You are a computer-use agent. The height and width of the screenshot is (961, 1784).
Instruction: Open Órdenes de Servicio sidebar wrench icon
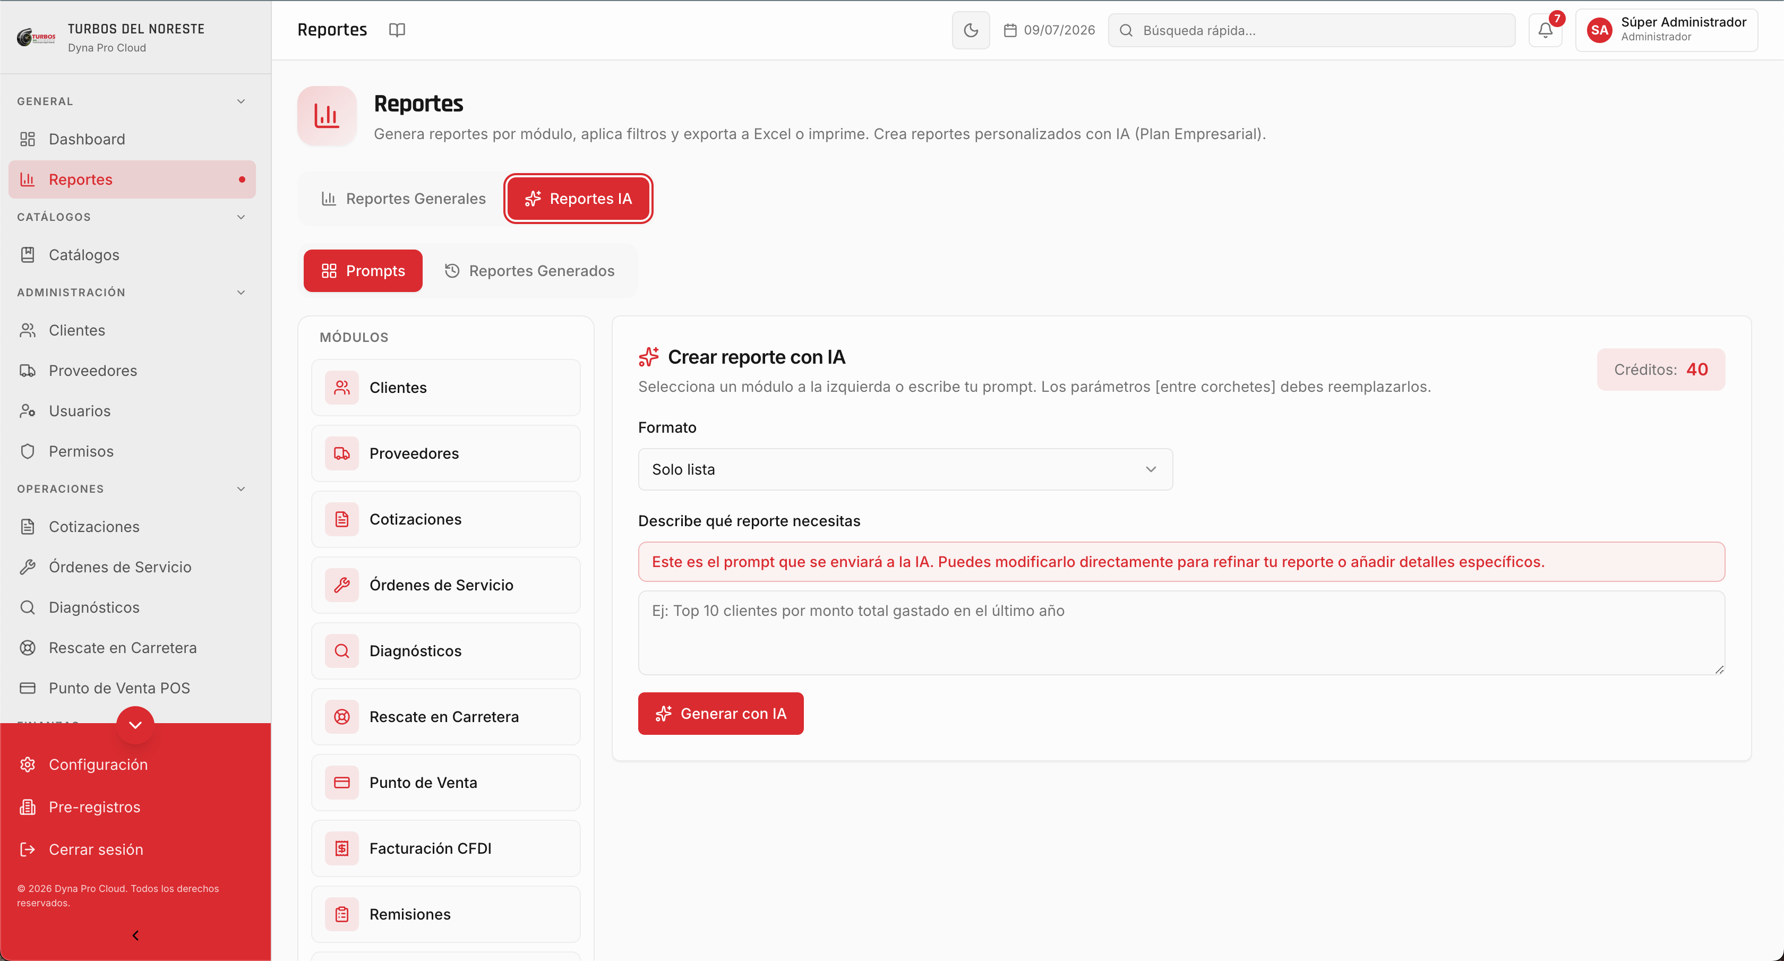coord(28,567)
